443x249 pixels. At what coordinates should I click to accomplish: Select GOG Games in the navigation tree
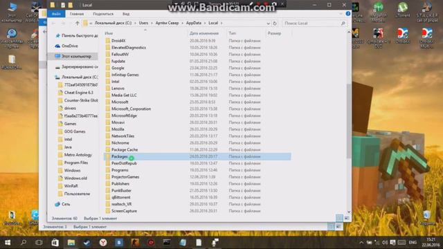(75, 131)
